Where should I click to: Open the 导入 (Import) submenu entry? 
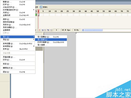[x=18, y=37]
